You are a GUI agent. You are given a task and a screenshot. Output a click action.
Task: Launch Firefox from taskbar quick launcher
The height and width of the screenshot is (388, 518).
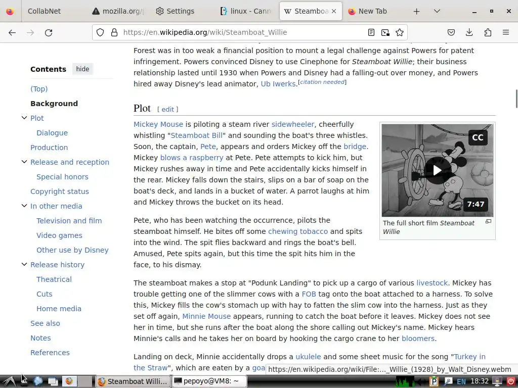click(x=69, y=381)
